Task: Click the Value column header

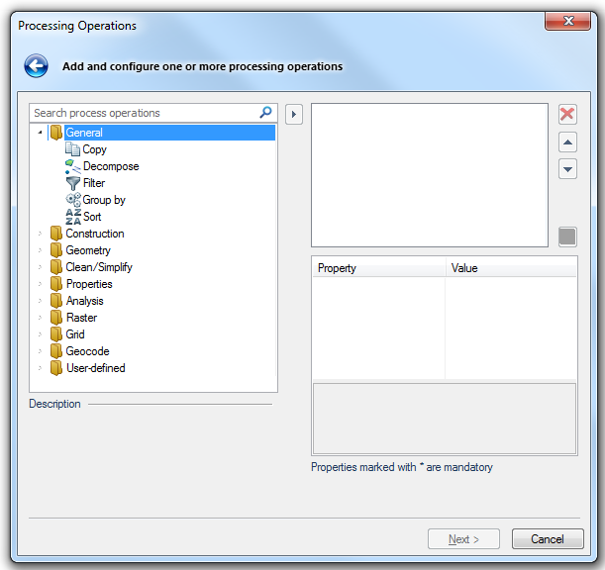Action: 511,267
